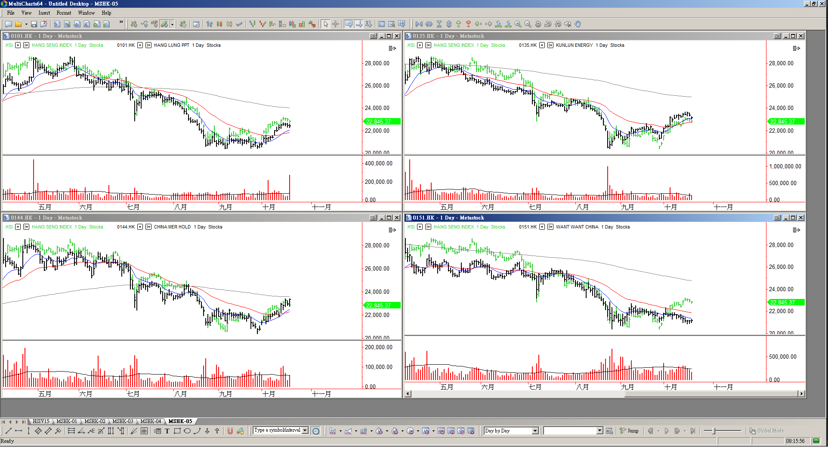
Task: Select the hand pan tool
Action: [578, 24]
